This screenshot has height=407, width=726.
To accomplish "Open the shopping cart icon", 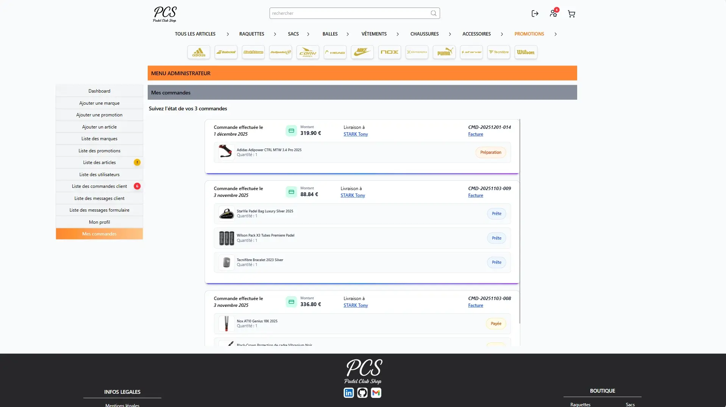I will tap(571, 14).
